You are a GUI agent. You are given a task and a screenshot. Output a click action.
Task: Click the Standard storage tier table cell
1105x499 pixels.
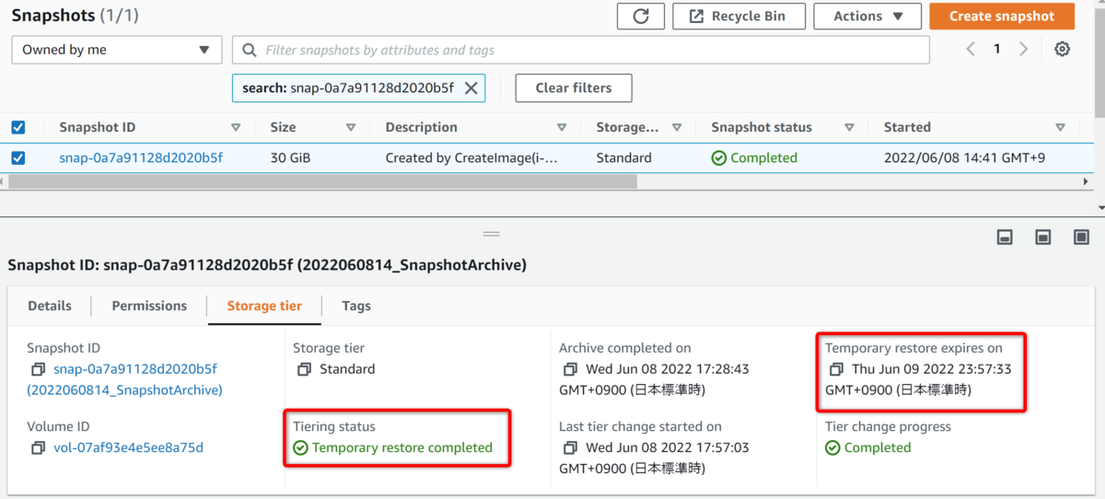point(624,157)
